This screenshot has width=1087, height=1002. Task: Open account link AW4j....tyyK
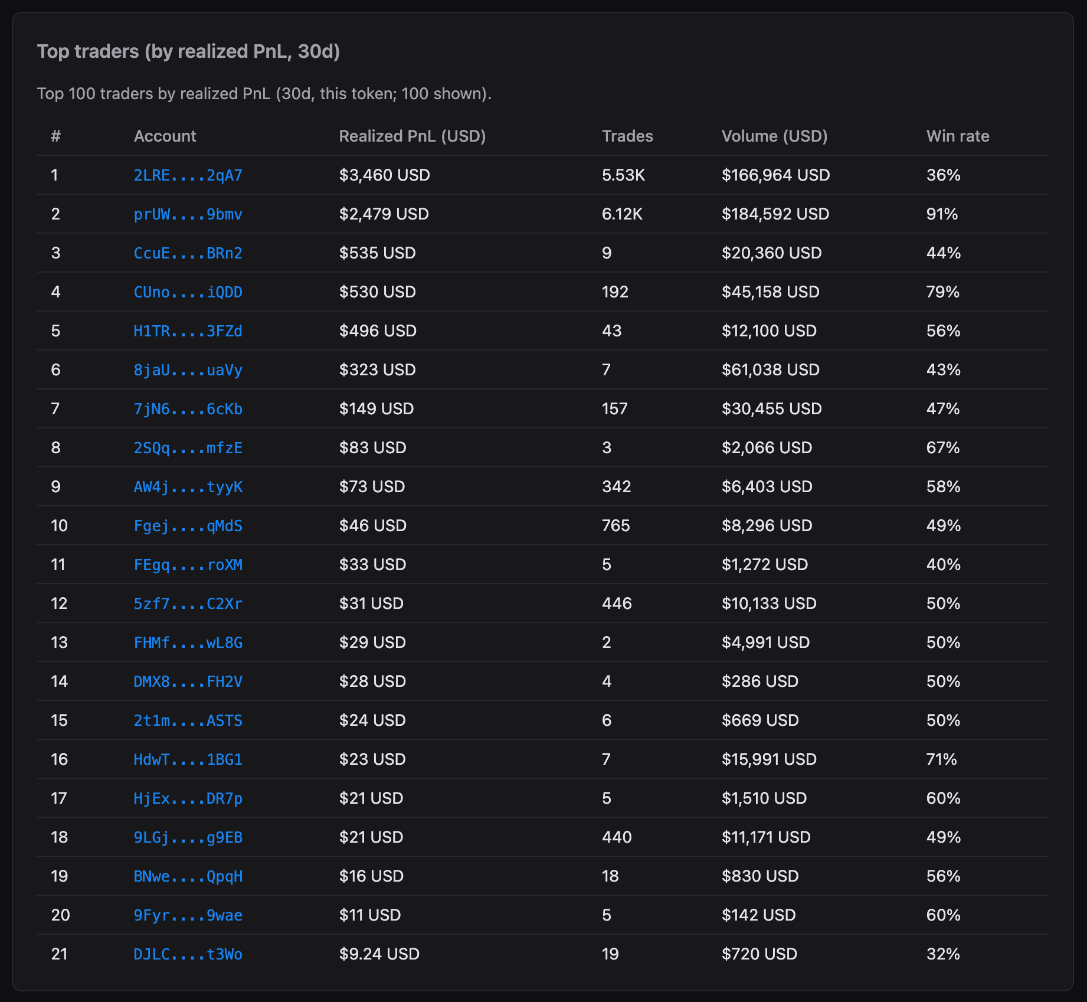[x=188, y=487]
